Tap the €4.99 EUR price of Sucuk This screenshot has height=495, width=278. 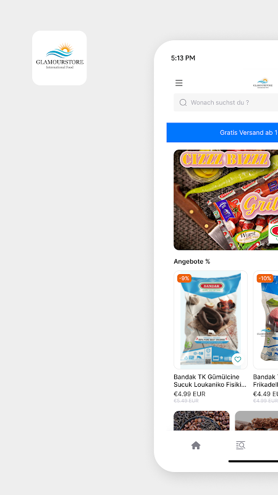190,394
